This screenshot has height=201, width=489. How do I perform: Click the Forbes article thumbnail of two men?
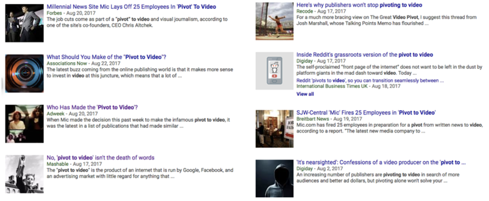[x=24, y=23]
